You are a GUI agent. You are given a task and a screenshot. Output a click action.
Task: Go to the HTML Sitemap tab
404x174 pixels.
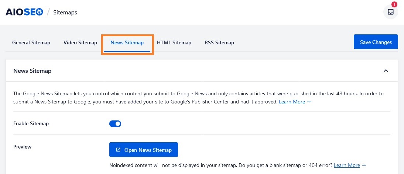[174, 42]
